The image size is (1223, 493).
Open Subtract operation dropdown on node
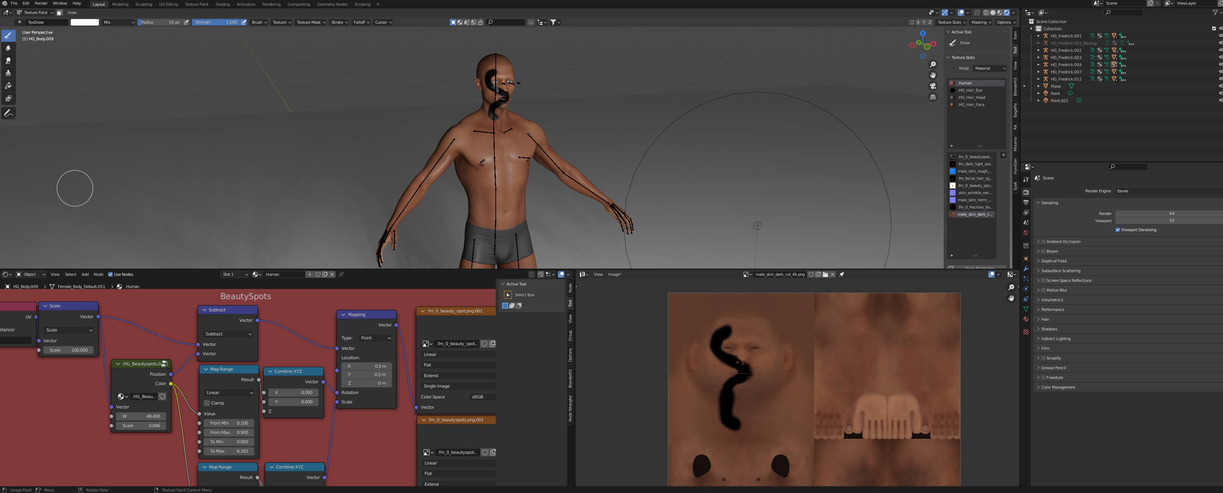[228, 334]
